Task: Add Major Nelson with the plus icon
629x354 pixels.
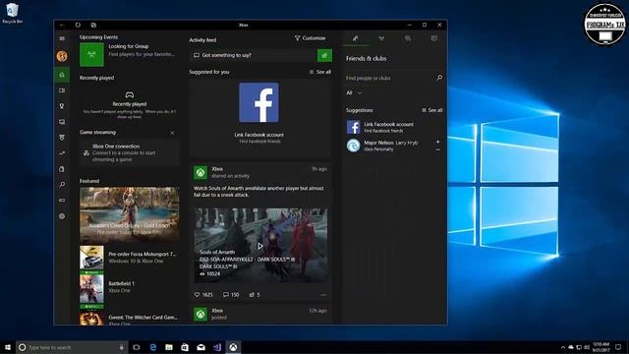Action: (437, 142)
